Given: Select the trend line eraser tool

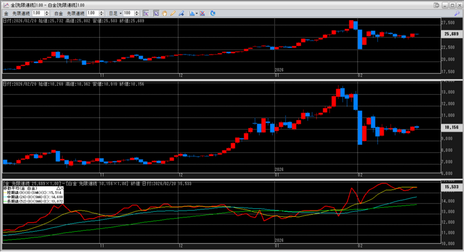Looking at the screenshot, I should pos(181,13).
